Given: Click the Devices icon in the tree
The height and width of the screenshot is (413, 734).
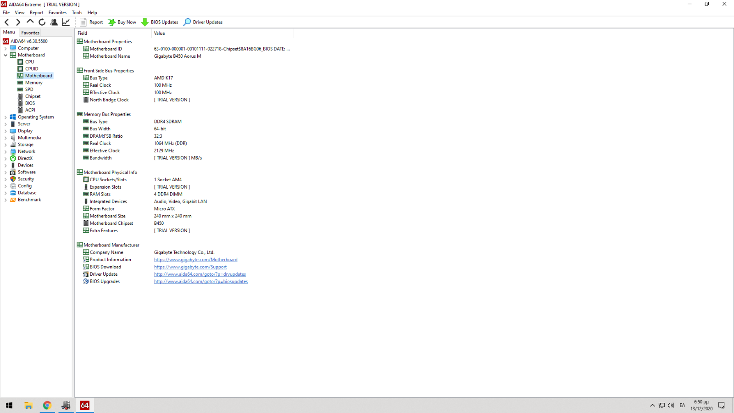Looking at the screenshot, I should point(13,165).
